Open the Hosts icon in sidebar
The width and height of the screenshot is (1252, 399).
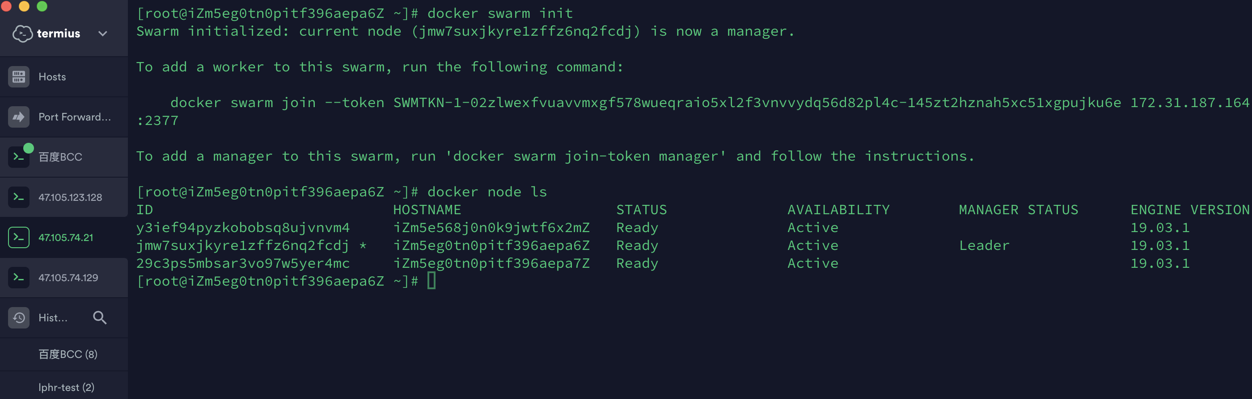click(x=18, y=77)
